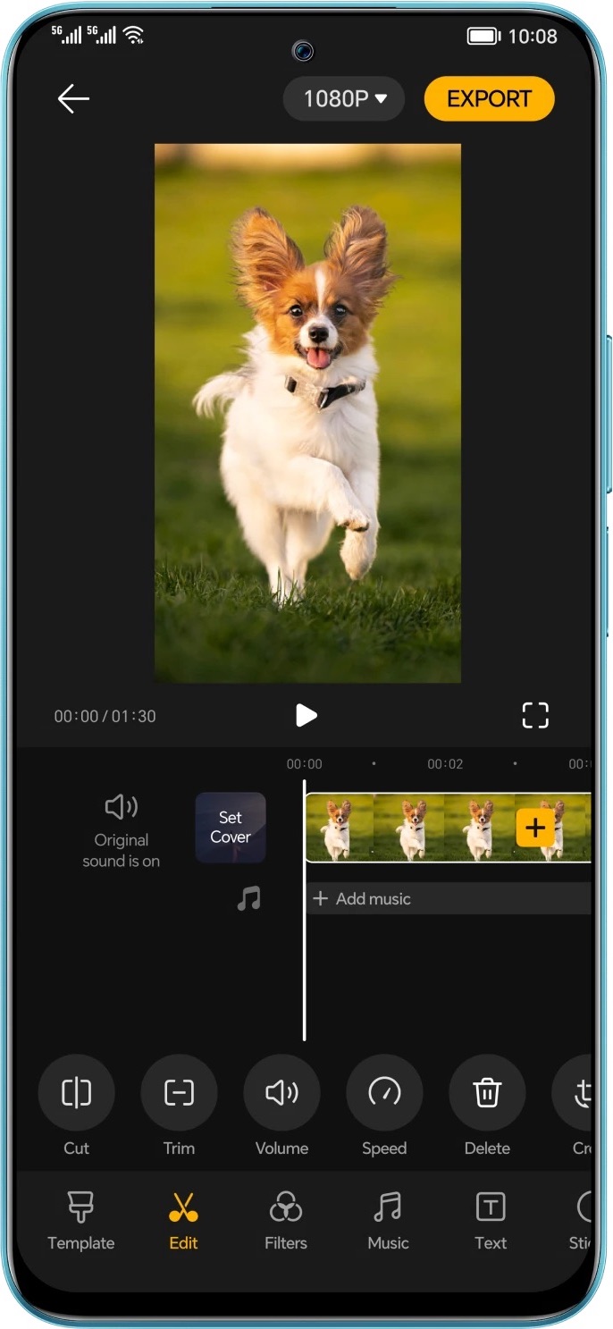This screenshot has height=1329, width=613.
Task: Open the 1080P resolution dropdown
Action: pos(344,99)
